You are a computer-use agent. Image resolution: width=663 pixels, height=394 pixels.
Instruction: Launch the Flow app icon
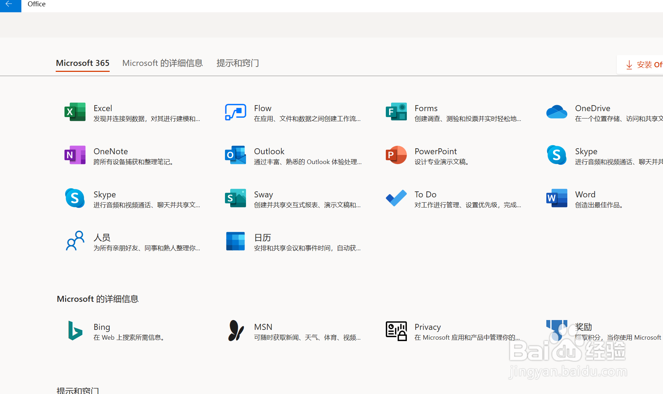click(x=235, y=112)
